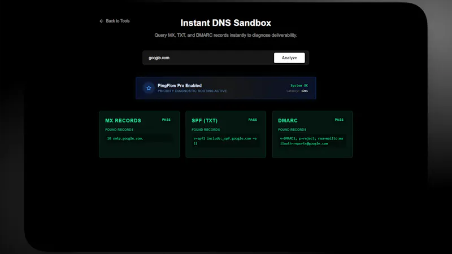The image size is (452, 254).
Task: Click the star icon in PingFlow banner
Action: (149, 88)
